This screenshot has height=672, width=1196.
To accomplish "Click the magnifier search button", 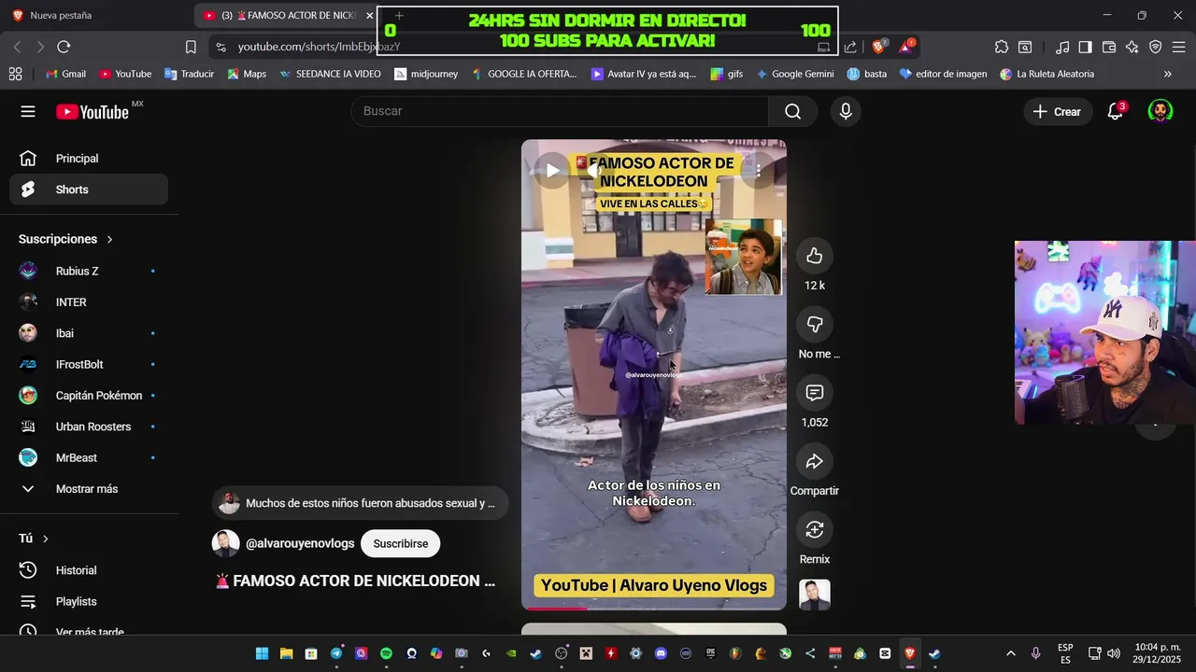I will click(792, 111).
